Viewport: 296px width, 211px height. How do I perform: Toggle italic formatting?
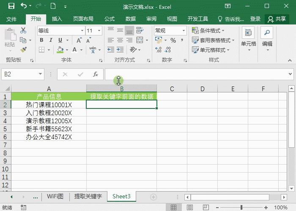coord(51,40)
